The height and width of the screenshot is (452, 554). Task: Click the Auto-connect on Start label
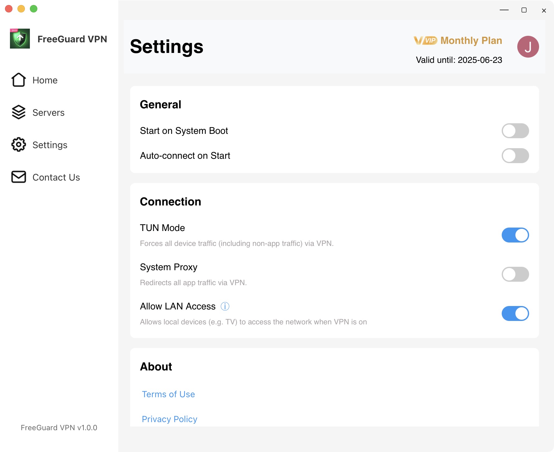pyautogui.click(x=185, y=156)
